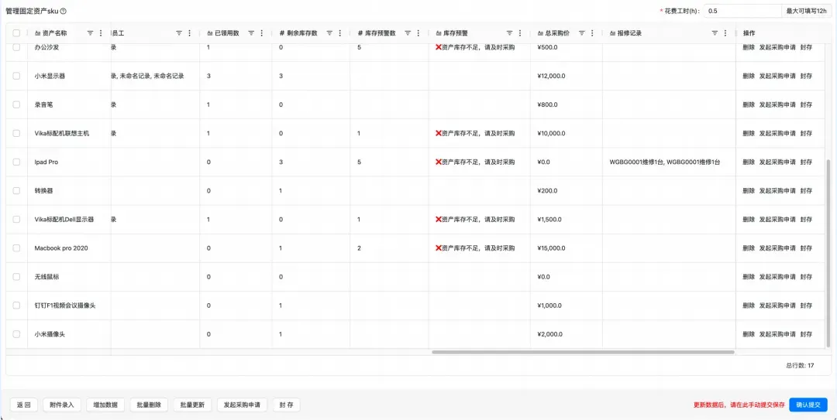Viewport: 837px width, 420px height.
Task: Open the filter icon on the 库存预警数 column
Action: (408, 33)
